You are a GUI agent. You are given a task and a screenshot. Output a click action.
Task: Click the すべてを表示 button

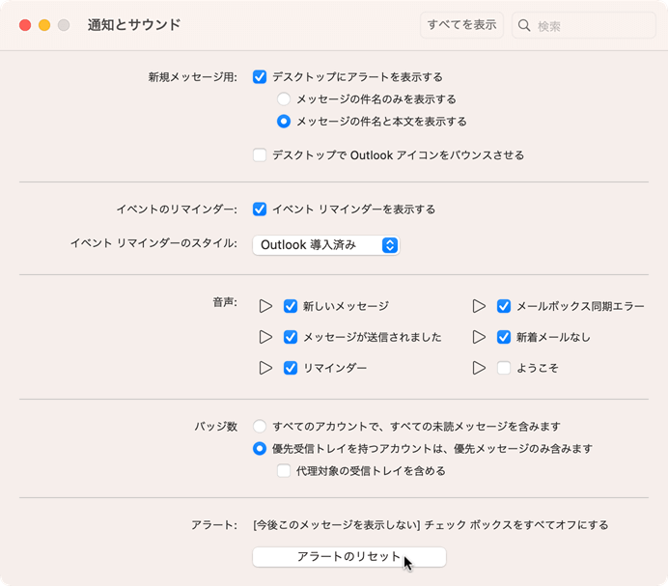pos(462,25)
